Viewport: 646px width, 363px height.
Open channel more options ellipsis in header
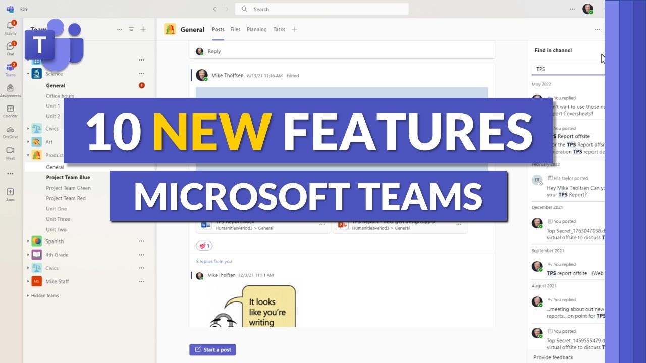tap(597, 29)
